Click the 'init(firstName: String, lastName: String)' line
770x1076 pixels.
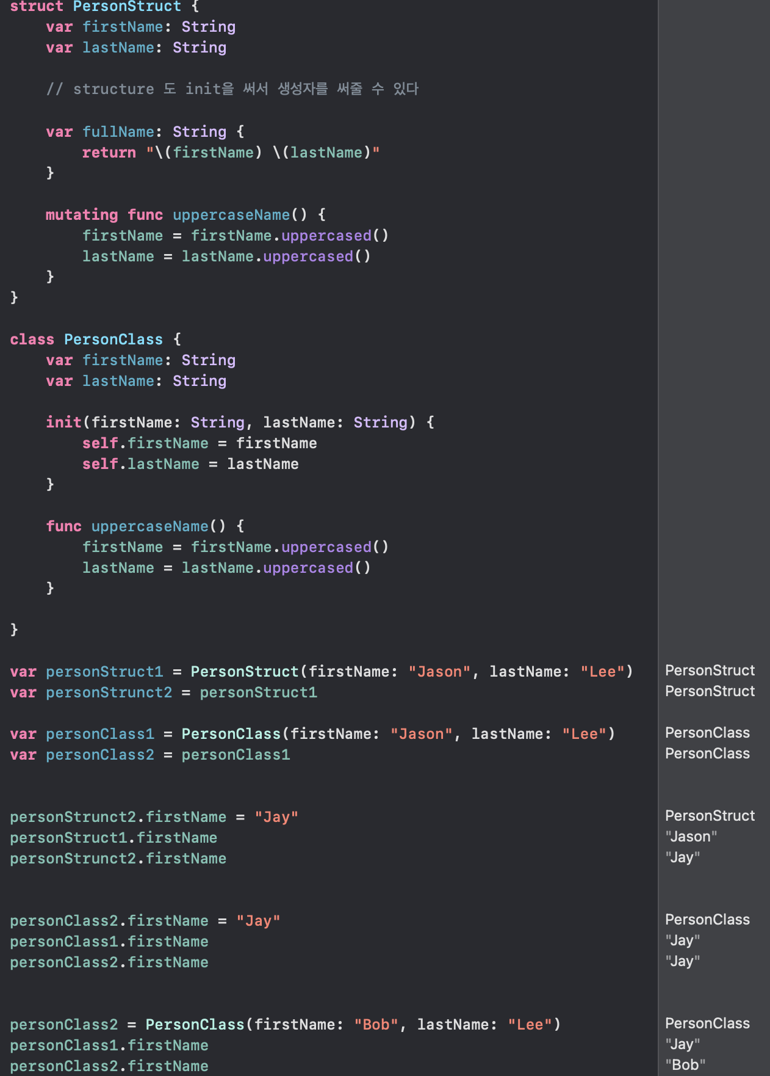pos(240,423)
